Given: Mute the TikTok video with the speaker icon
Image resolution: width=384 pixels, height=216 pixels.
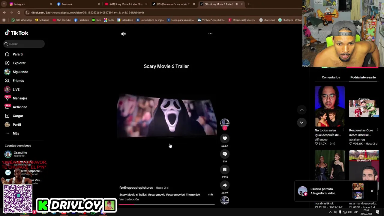Looking at the screenshot, I should click(x=123, y=34).
